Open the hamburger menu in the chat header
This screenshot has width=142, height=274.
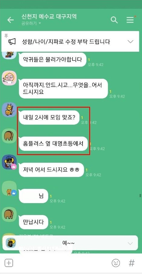pos(130,20)
